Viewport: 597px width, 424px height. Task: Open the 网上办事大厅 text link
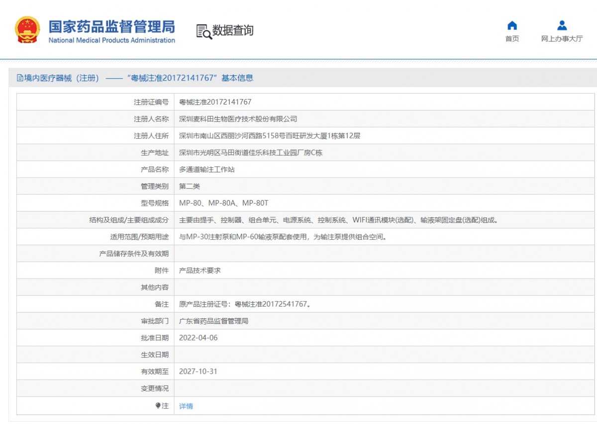coord(562,39)
